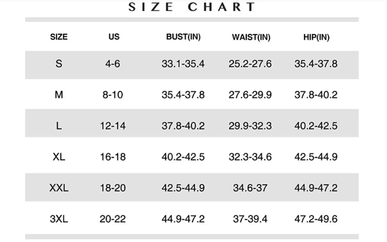
Task: Click the US size 20-22 cell
Action: [112, 219]
